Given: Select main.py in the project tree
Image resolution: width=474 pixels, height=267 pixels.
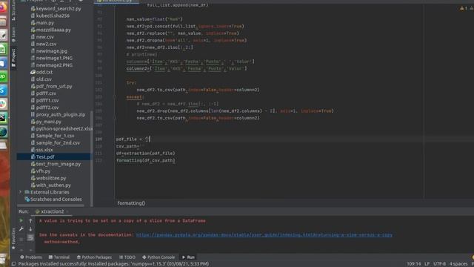Looking at the screenshot, I should click(42, 23).
